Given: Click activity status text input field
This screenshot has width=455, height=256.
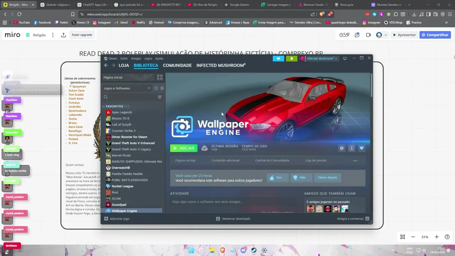Looking at the screenshot, I should point(235,202).
